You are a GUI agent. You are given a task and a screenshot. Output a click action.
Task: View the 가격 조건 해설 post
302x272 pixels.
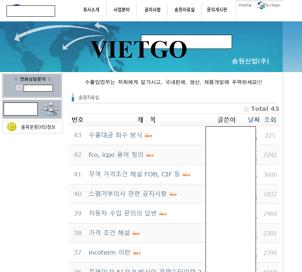pos(109,233)
